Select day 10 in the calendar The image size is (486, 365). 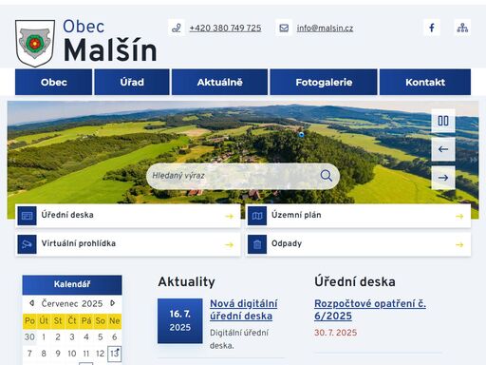(x=72, y=354)
